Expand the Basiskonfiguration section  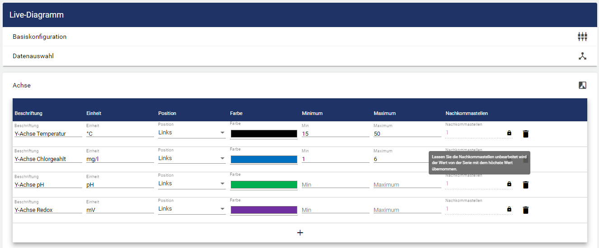pyautogui.click(x=40, y=37)
